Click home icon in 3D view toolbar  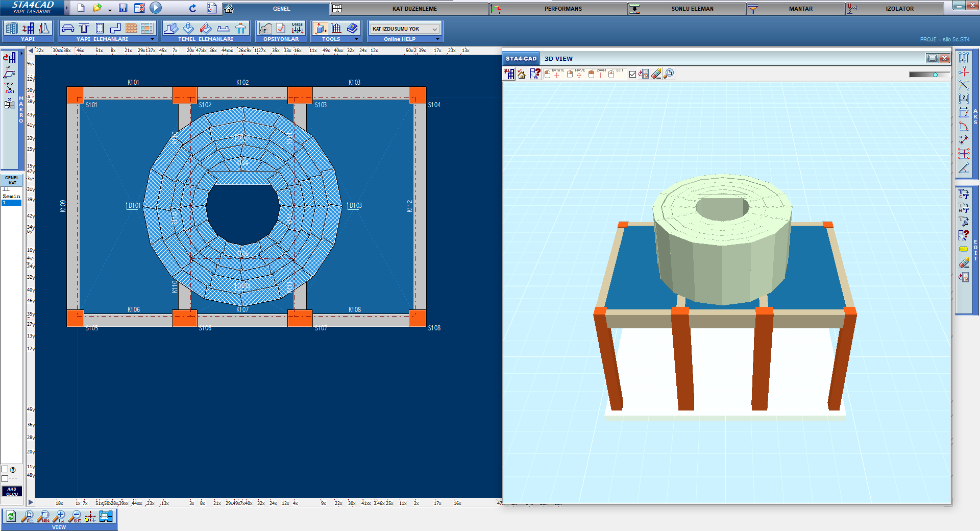(x=522, y=75)
